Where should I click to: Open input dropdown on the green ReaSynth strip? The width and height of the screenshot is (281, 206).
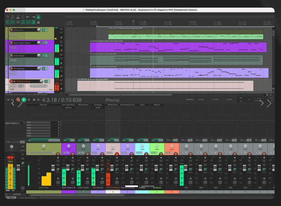click(x=153, y=153)
